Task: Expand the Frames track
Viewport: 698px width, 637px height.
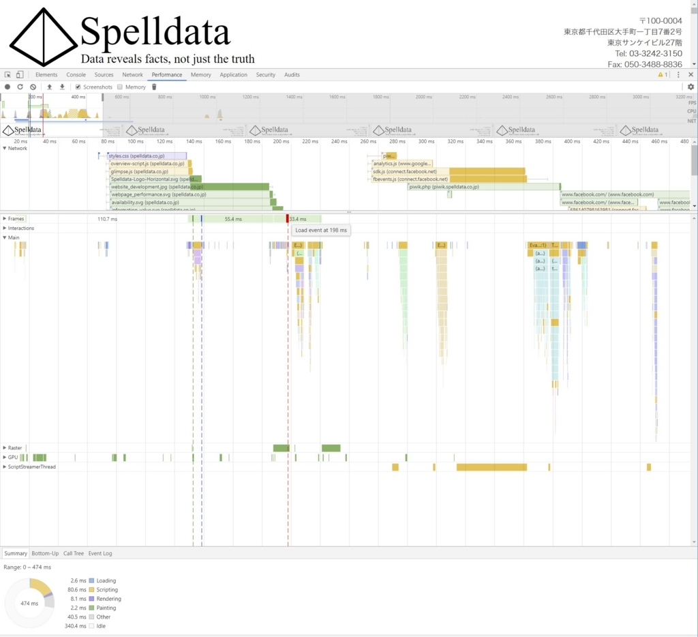Action: (x=5, y=219)
